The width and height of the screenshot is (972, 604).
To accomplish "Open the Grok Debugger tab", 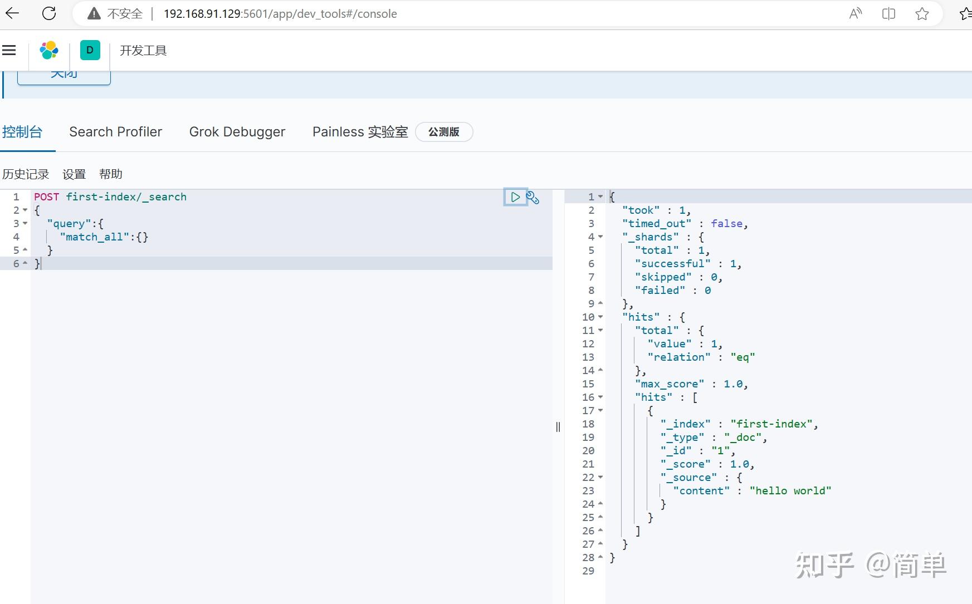I will click(x=237, y=132).
